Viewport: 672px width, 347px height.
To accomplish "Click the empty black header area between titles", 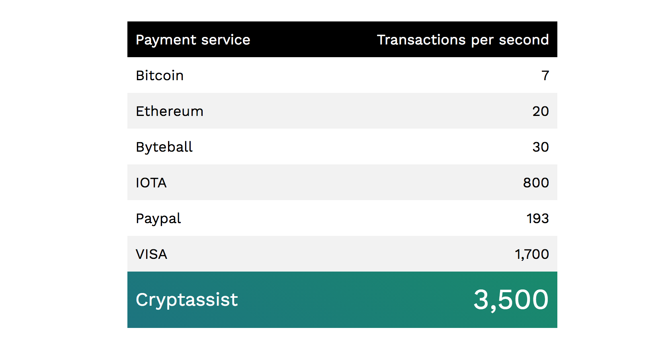I will (x=314, y=40).
